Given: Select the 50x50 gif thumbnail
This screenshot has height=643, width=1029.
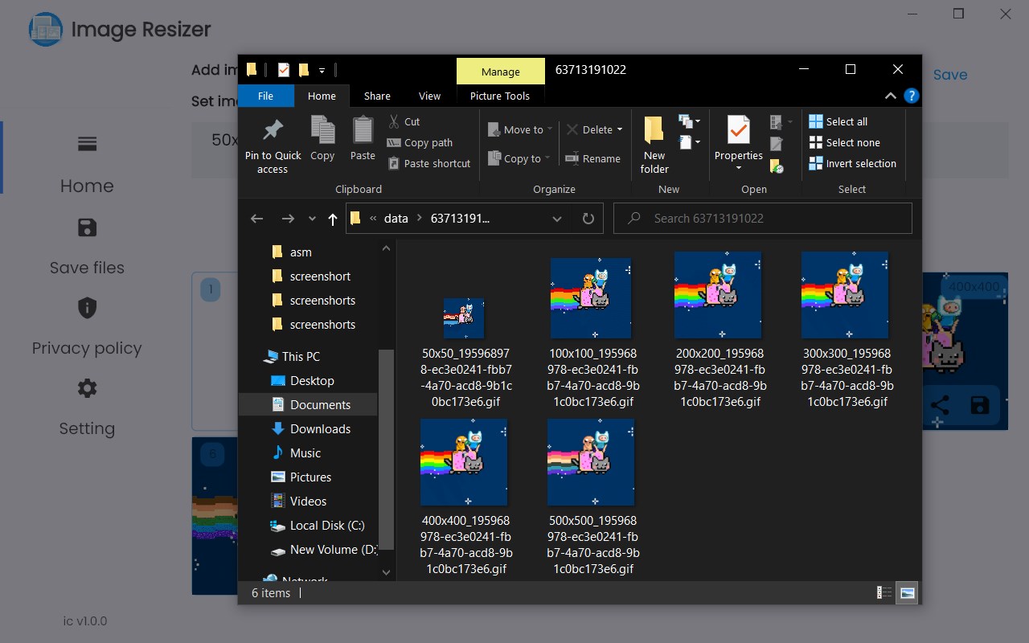Looking at the screenshot, I should 464,318.
